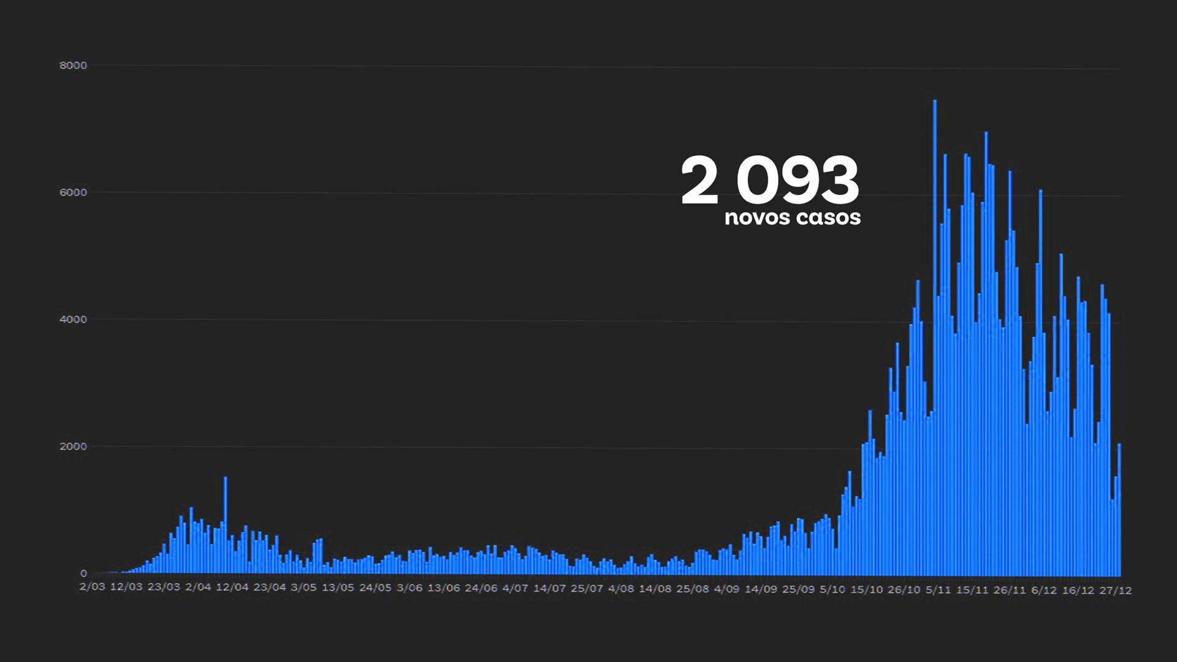The image size is (1177, 662).
Task: Select the 4/09 date label
Action: click(726, 589)
